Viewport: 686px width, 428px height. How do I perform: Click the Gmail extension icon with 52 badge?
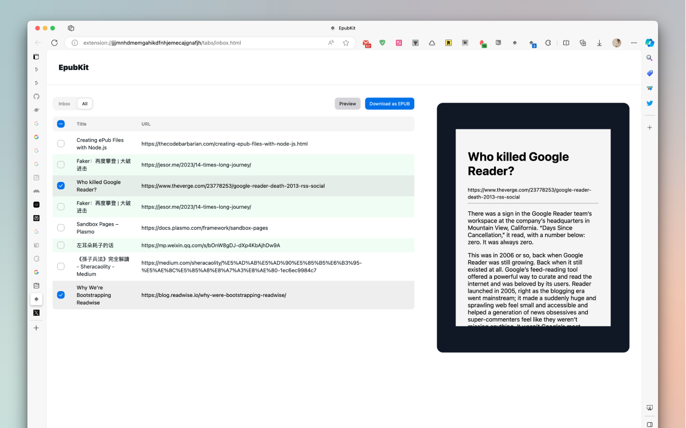pos(367,43)
